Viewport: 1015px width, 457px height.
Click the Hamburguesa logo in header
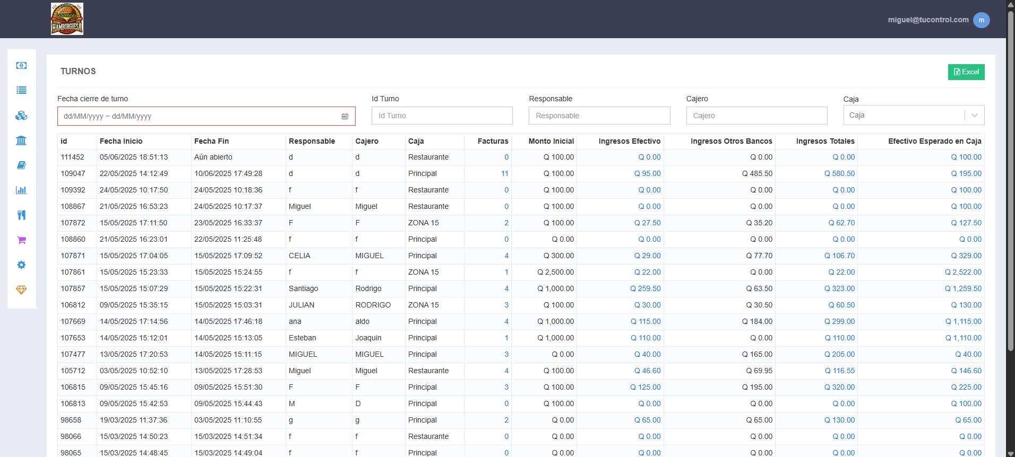pos(67,19)
